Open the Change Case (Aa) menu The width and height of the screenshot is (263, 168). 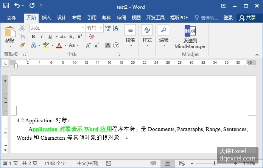73,45
